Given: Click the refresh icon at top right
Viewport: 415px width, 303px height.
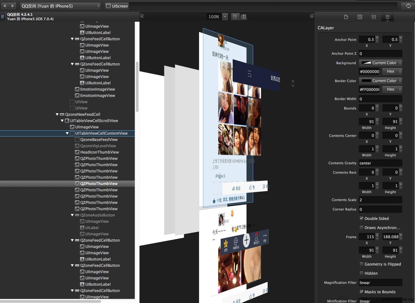Looking at the screenshot, I should 408,6.
